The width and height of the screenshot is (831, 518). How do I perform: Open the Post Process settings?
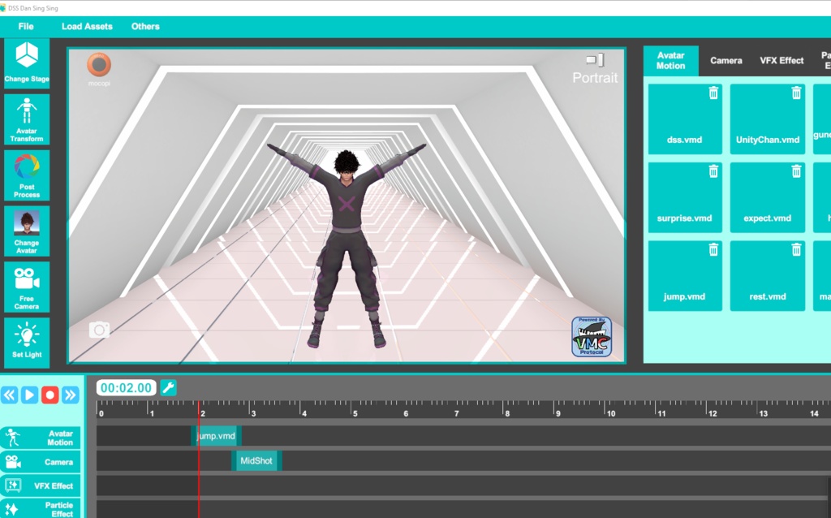(x=26, y=176)
